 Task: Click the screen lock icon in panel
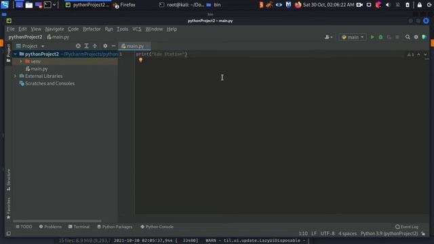[x=420, y=5]
